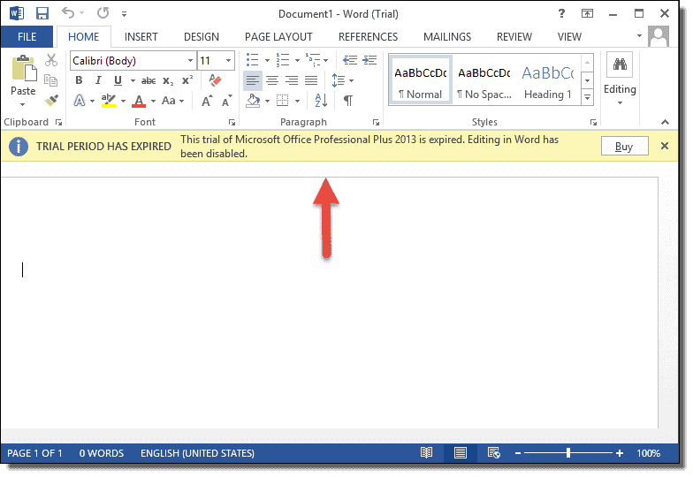Switch to the VIEW tab

click(569, 37)
